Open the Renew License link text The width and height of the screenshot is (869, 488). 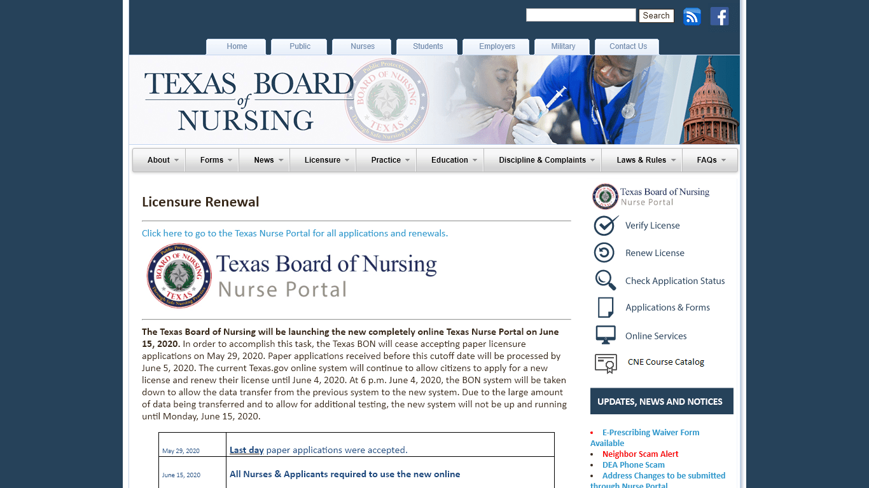click(x=655, y=253)
